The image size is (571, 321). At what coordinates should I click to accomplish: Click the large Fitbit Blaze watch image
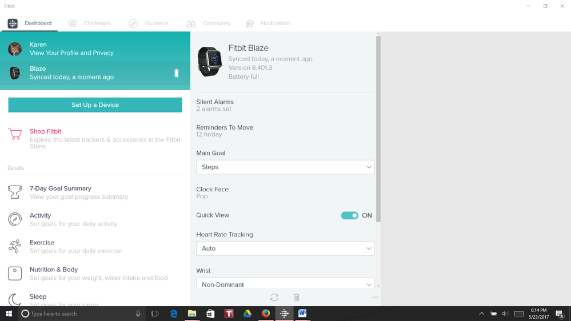209,62
